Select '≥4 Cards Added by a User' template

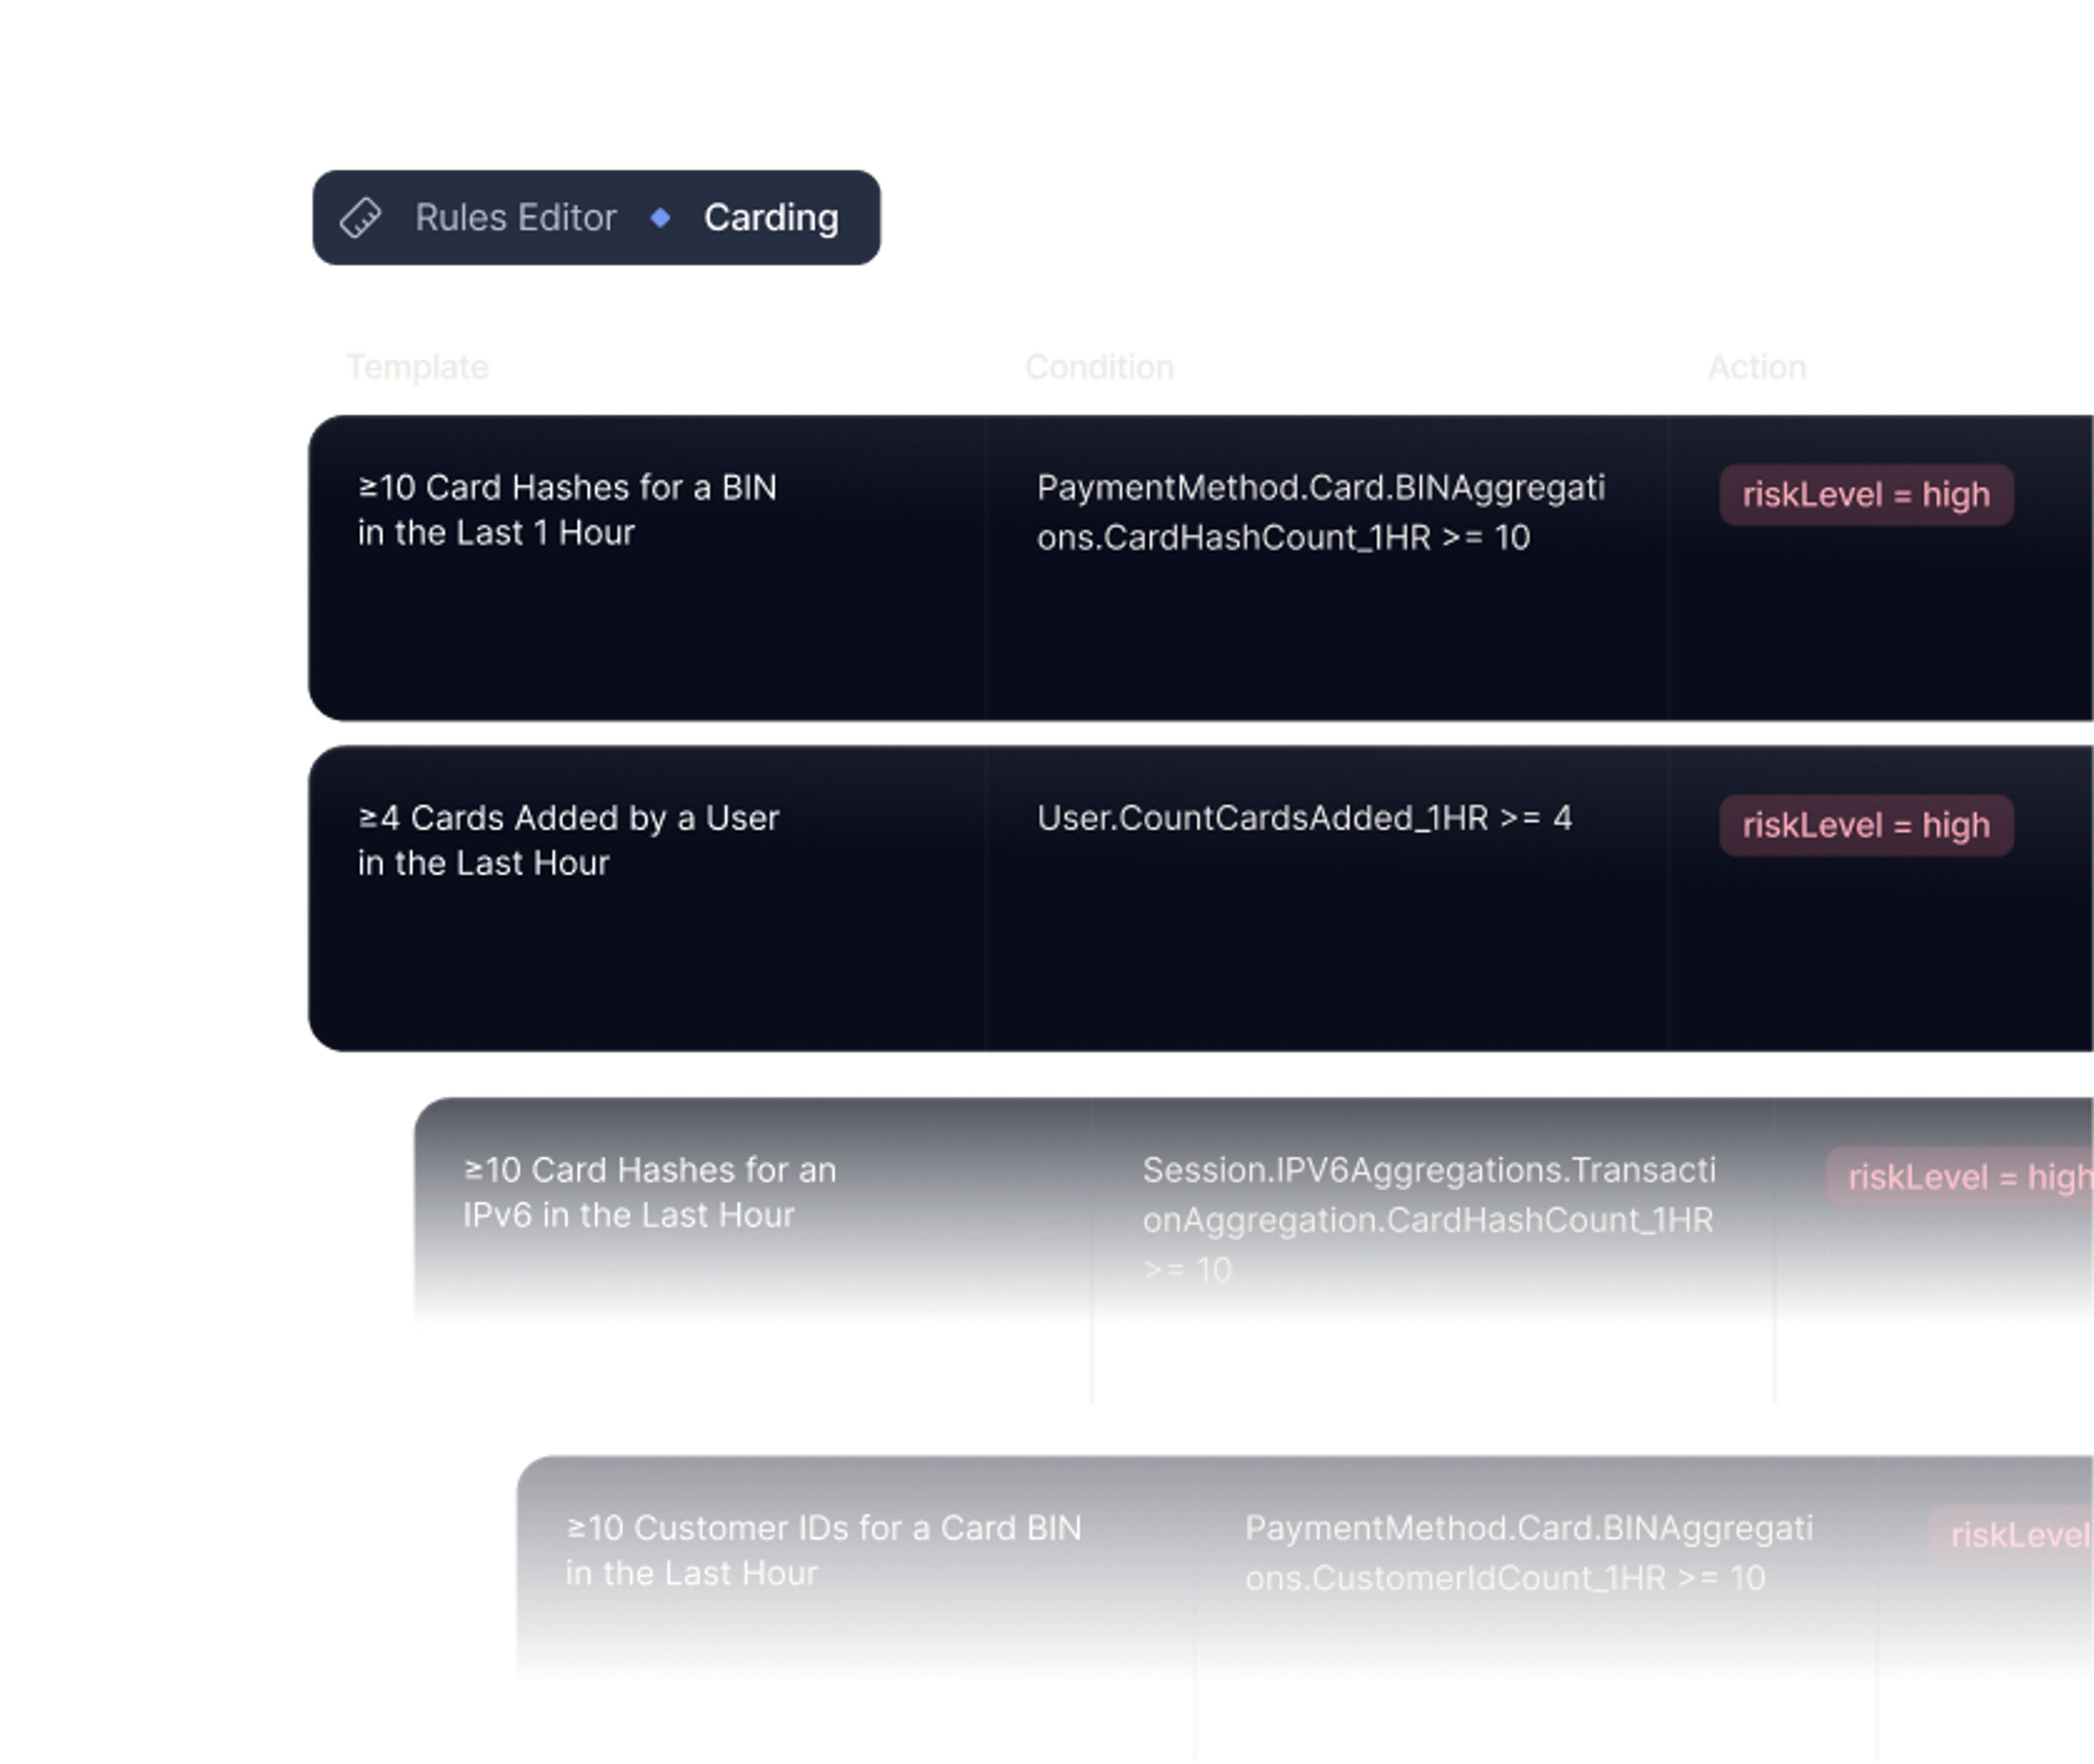pos(568,840)
